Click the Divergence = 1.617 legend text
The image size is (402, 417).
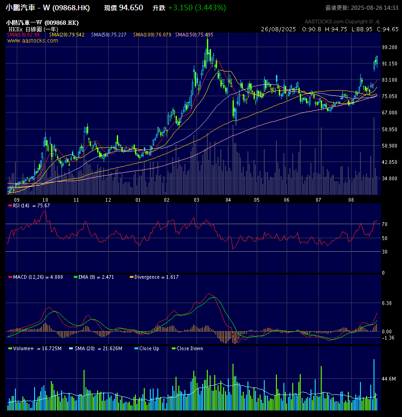(x=156, y=277)
